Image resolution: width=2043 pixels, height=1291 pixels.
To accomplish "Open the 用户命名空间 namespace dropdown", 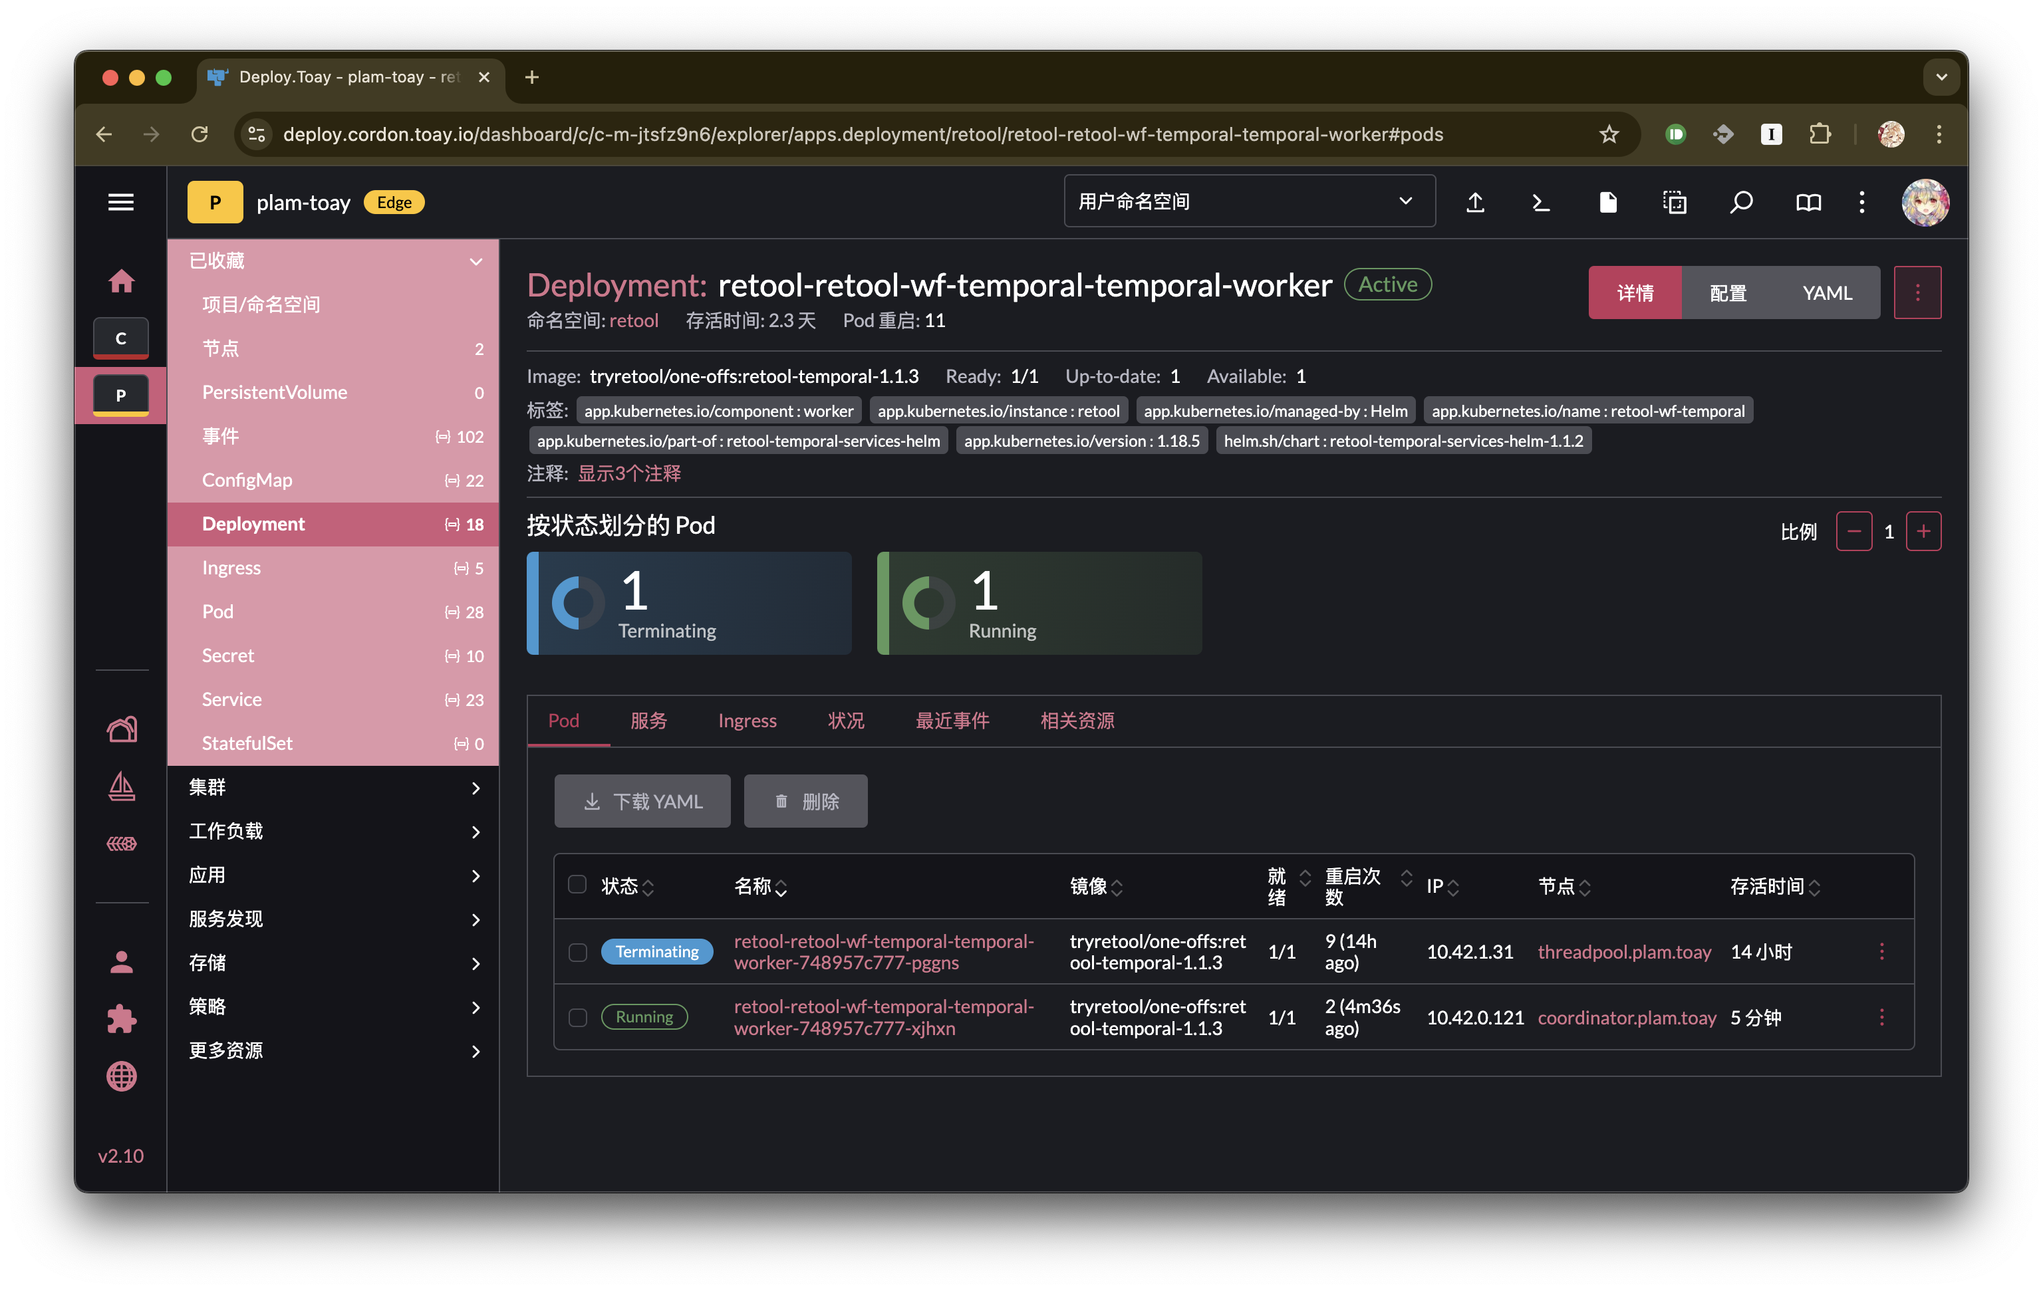I will point(1249,202).
